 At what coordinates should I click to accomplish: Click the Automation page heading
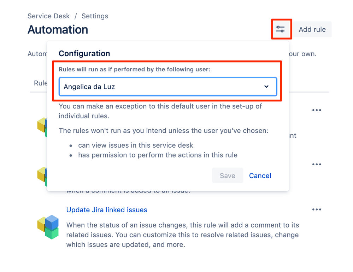pos(57,30)
